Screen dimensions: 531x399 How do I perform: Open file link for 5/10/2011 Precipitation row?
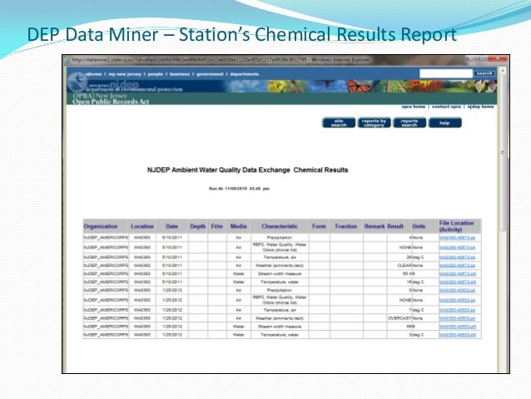click(457, 237)
